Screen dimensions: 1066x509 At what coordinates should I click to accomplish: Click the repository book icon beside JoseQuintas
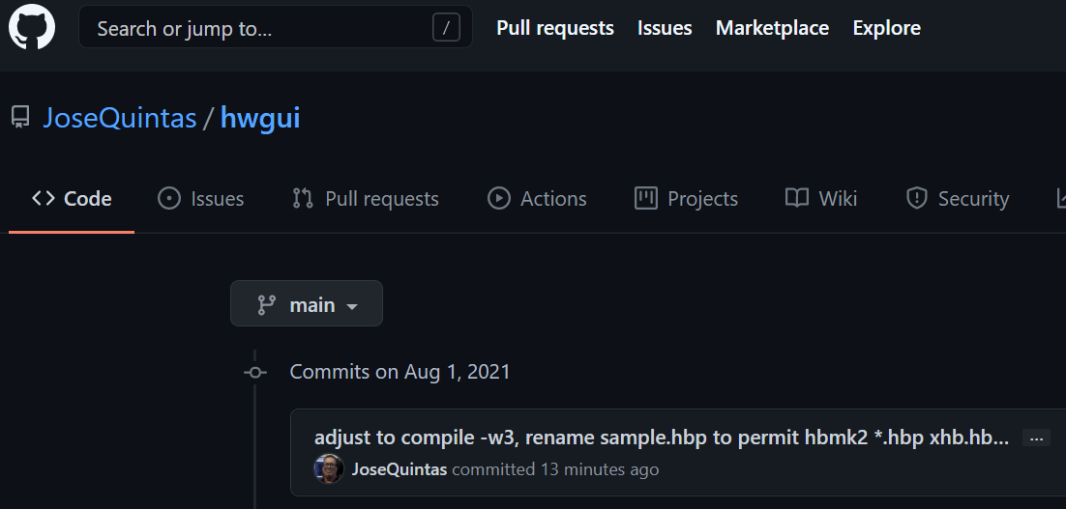tap(20, 119)
